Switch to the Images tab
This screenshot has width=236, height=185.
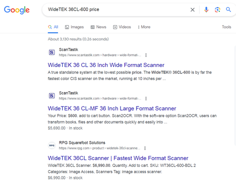[74, 27]
